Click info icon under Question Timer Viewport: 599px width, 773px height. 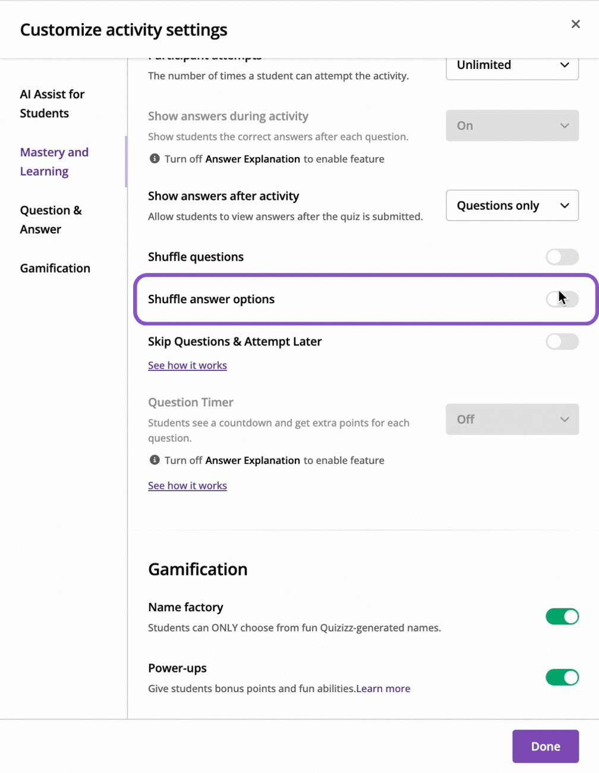(x=155, y=460)
